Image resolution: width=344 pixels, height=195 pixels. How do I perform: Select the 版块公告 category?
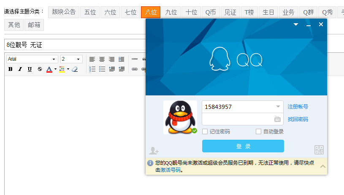coord(64,12)
